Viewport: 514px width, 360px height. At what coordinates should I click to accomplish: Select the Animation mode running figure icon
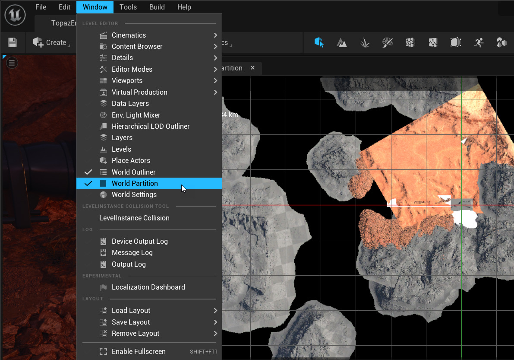click(478, 42)
